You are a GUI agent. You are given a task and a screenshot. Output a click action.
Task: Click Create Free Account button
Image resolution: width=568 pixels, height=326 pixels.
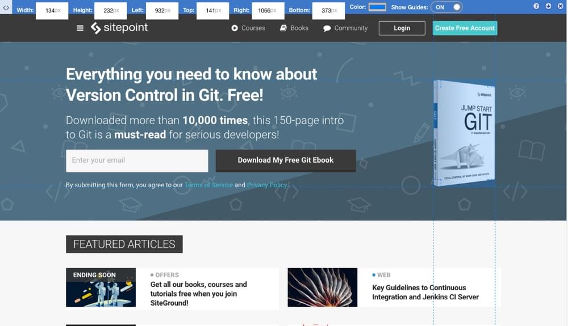tap(465, 28)
